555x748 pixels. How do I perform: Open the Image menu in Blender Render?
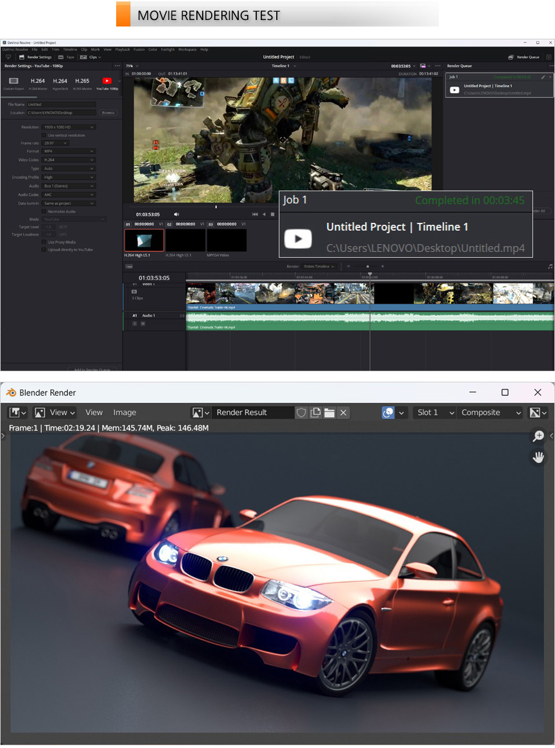click(x=125, y=413)
